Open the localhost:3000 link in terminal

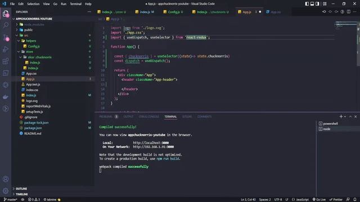coord(151,143)
